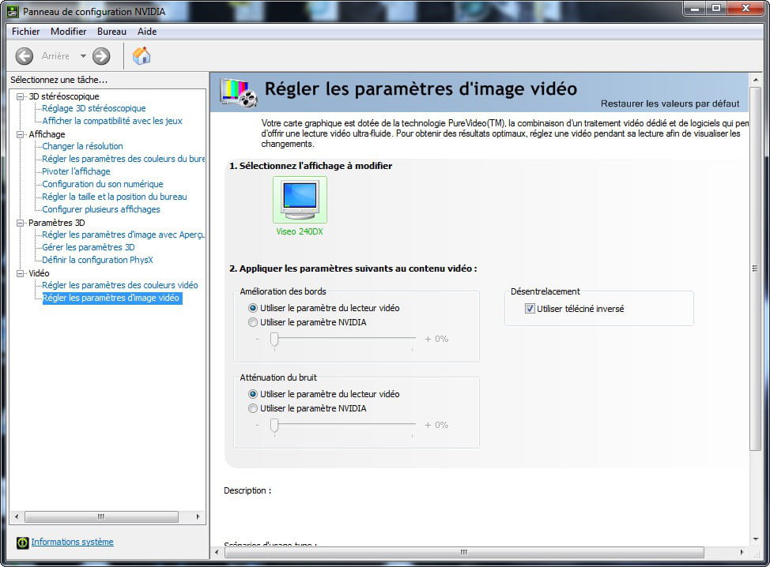This screenshot has height=567, width=770.
Task: Collapse the Paramètres 3D tree node
Action: pyautogui.click(x=21, y=223)
